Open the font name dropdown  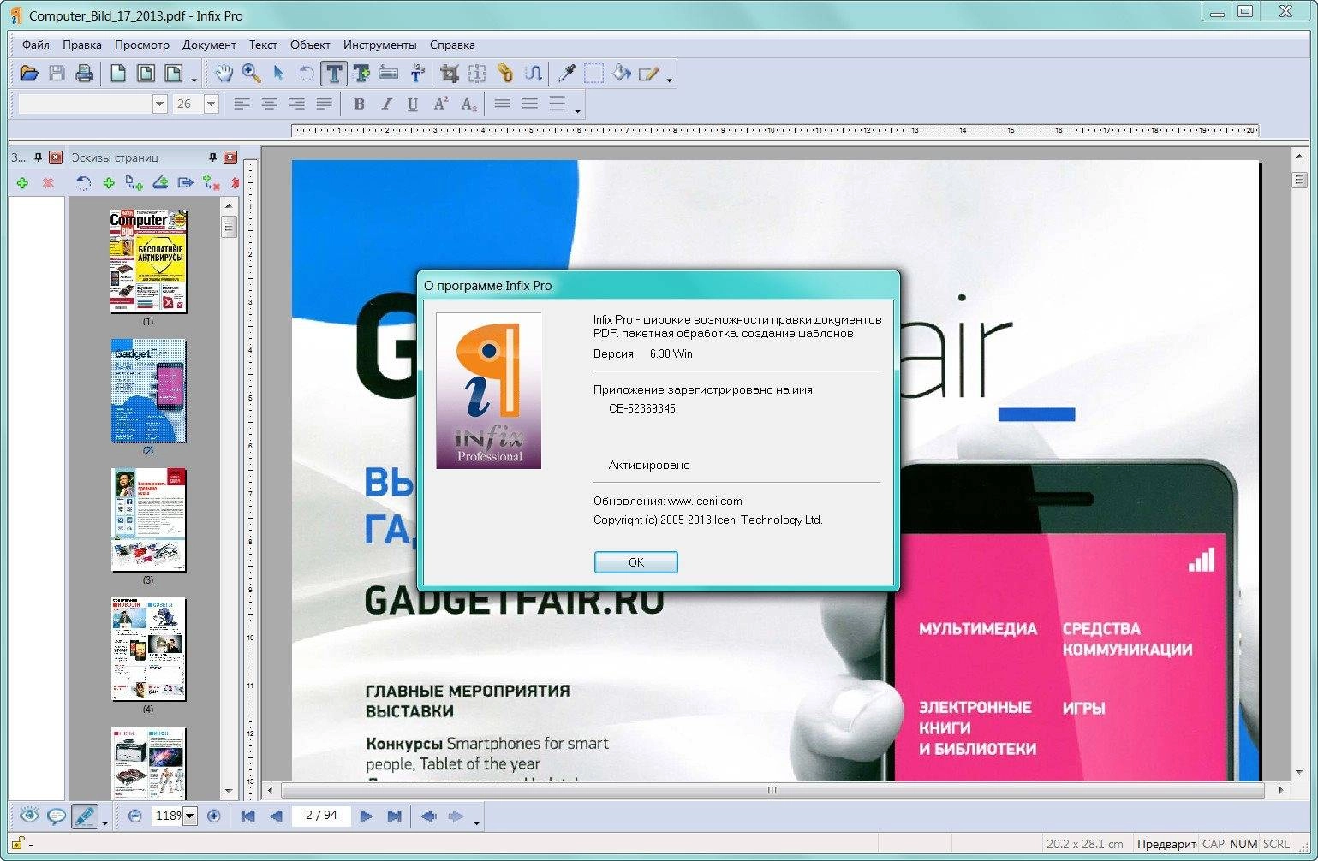tap(159, 104)
